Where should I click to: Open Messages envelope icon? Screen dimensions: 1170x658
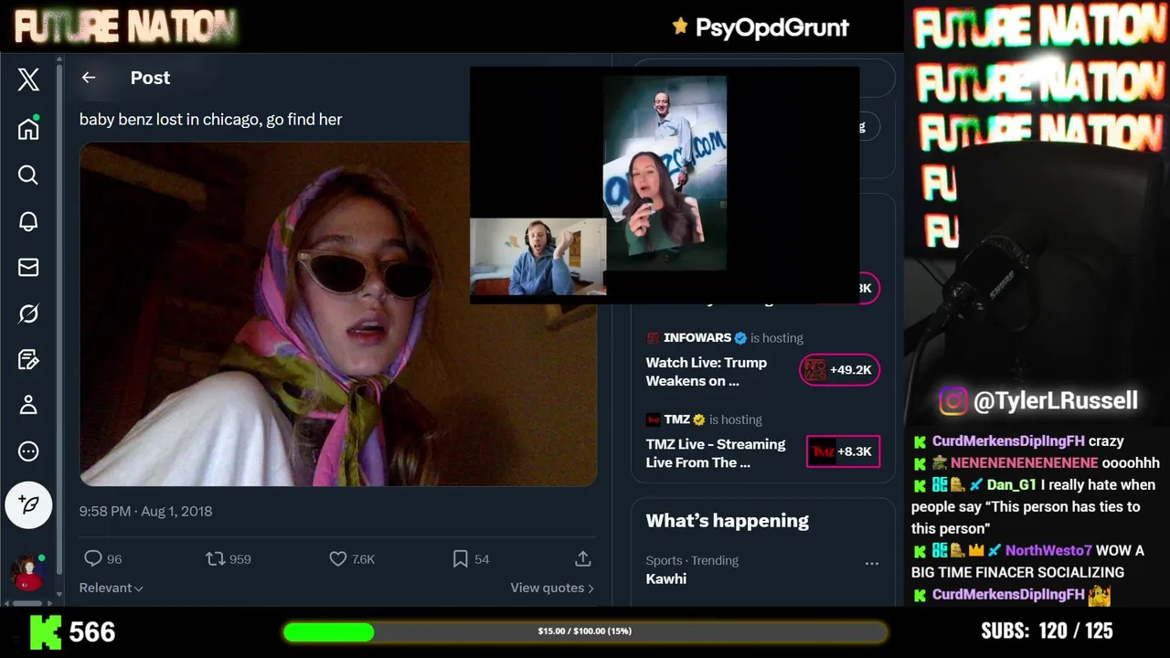(28, 267)
